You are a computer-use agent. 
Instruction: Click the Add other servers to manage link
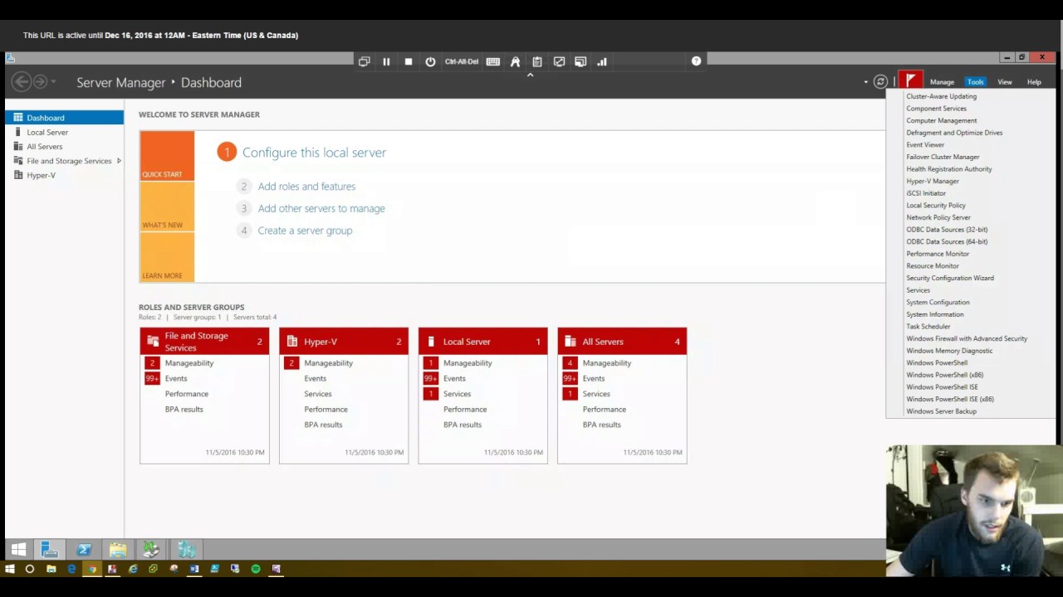click(321, 208)
